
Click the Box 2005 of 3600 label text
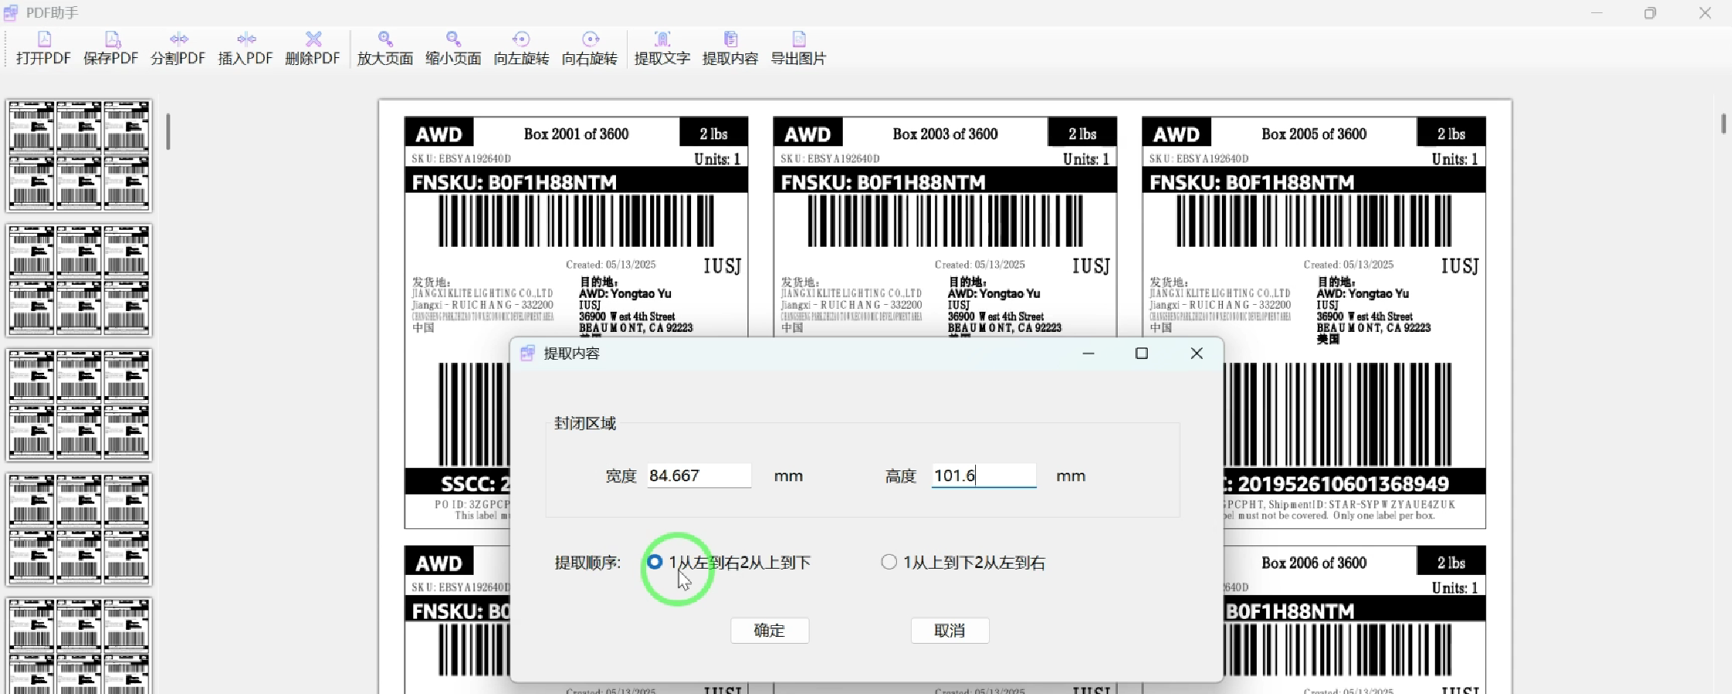click(x=1314, y=134)
